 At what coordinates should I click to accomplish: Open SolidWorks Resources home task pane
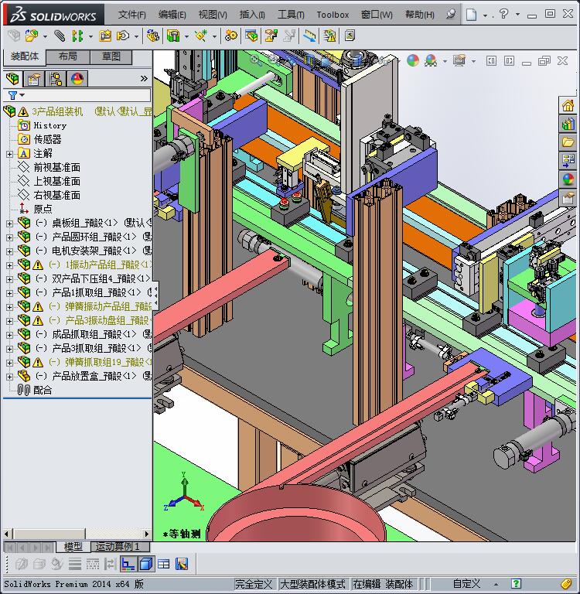click(x=568, y=106)
